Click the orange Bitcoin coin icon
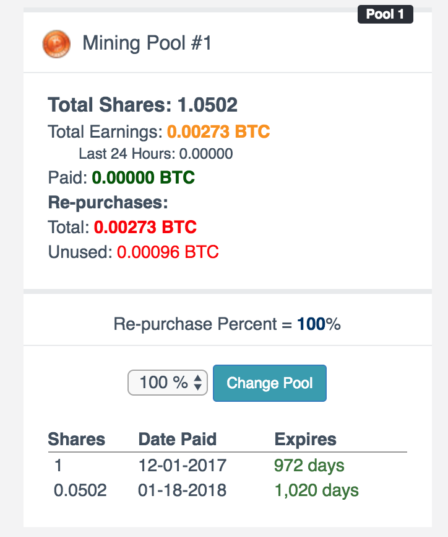Image resolution: width=448 pixels, height=537 pixels. 56,44
